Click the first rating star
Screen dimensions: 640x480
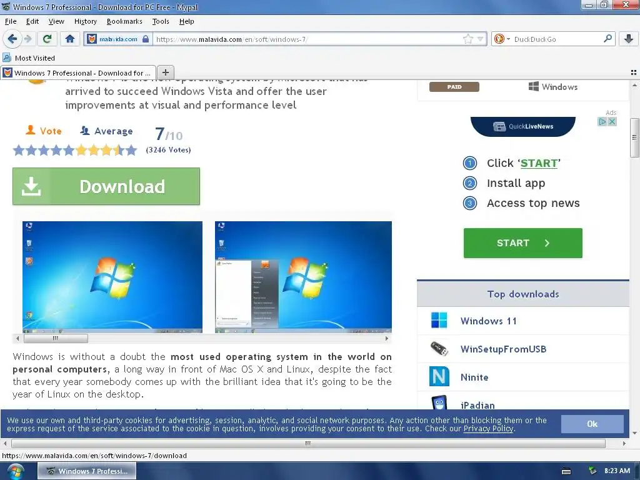[18, 151]
